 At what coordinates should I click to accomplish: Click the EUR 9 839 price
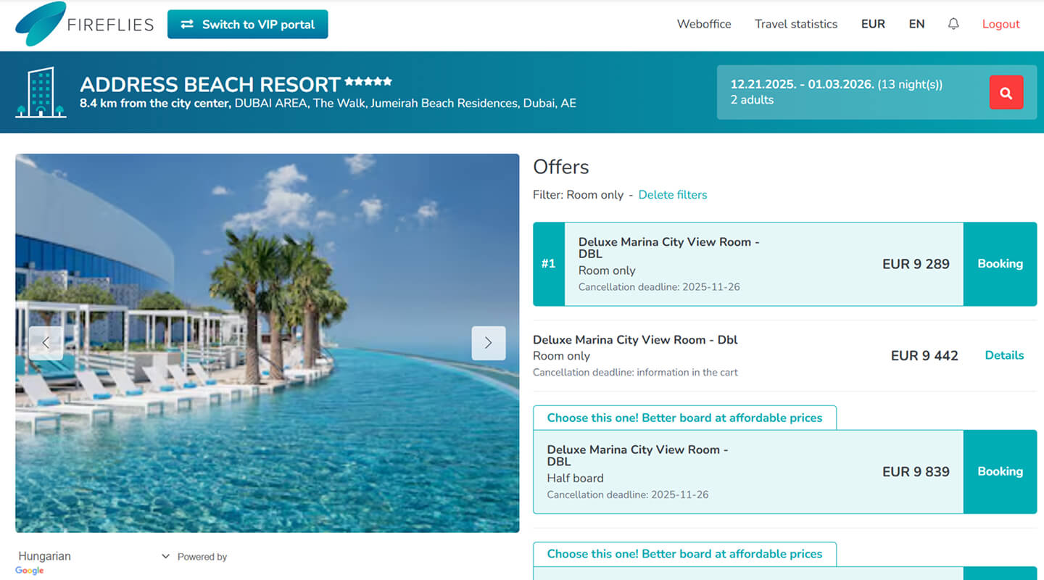pyautogui.click(x=916, y=471)
